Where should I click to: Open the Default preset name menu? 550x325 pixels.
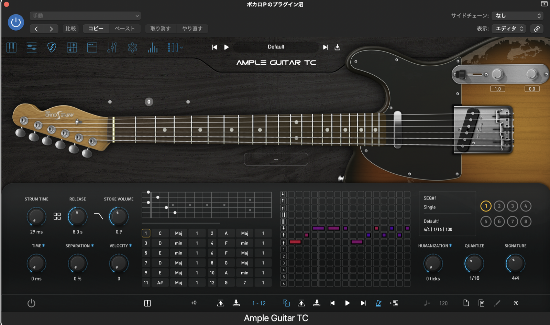click(276, 47)
